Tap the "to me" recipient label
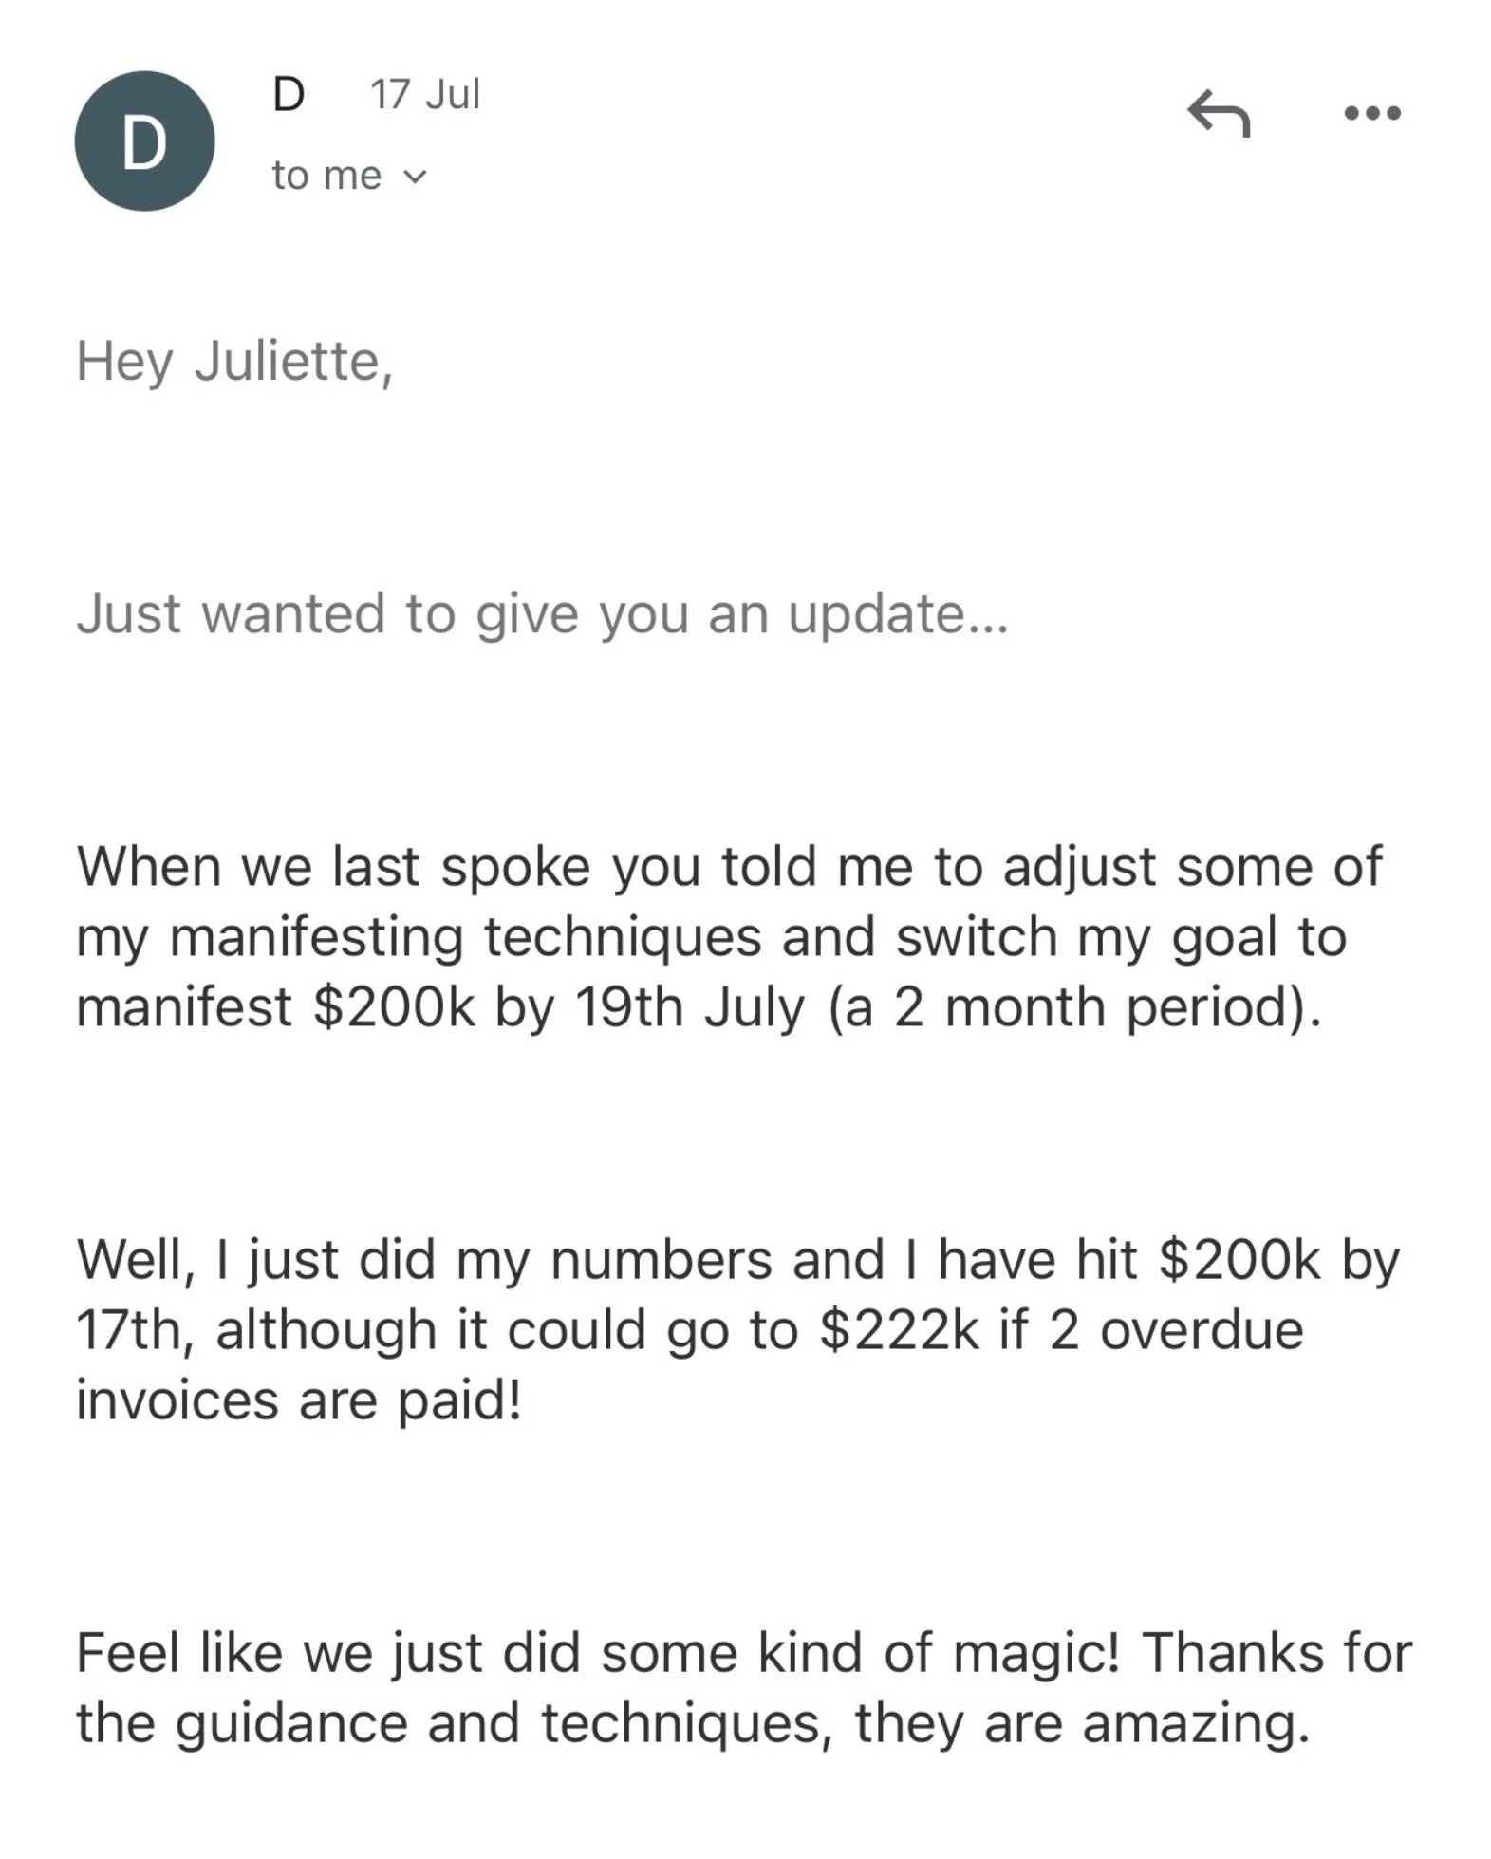Viewport: 1491px width, 1859px height. point(326,176)
